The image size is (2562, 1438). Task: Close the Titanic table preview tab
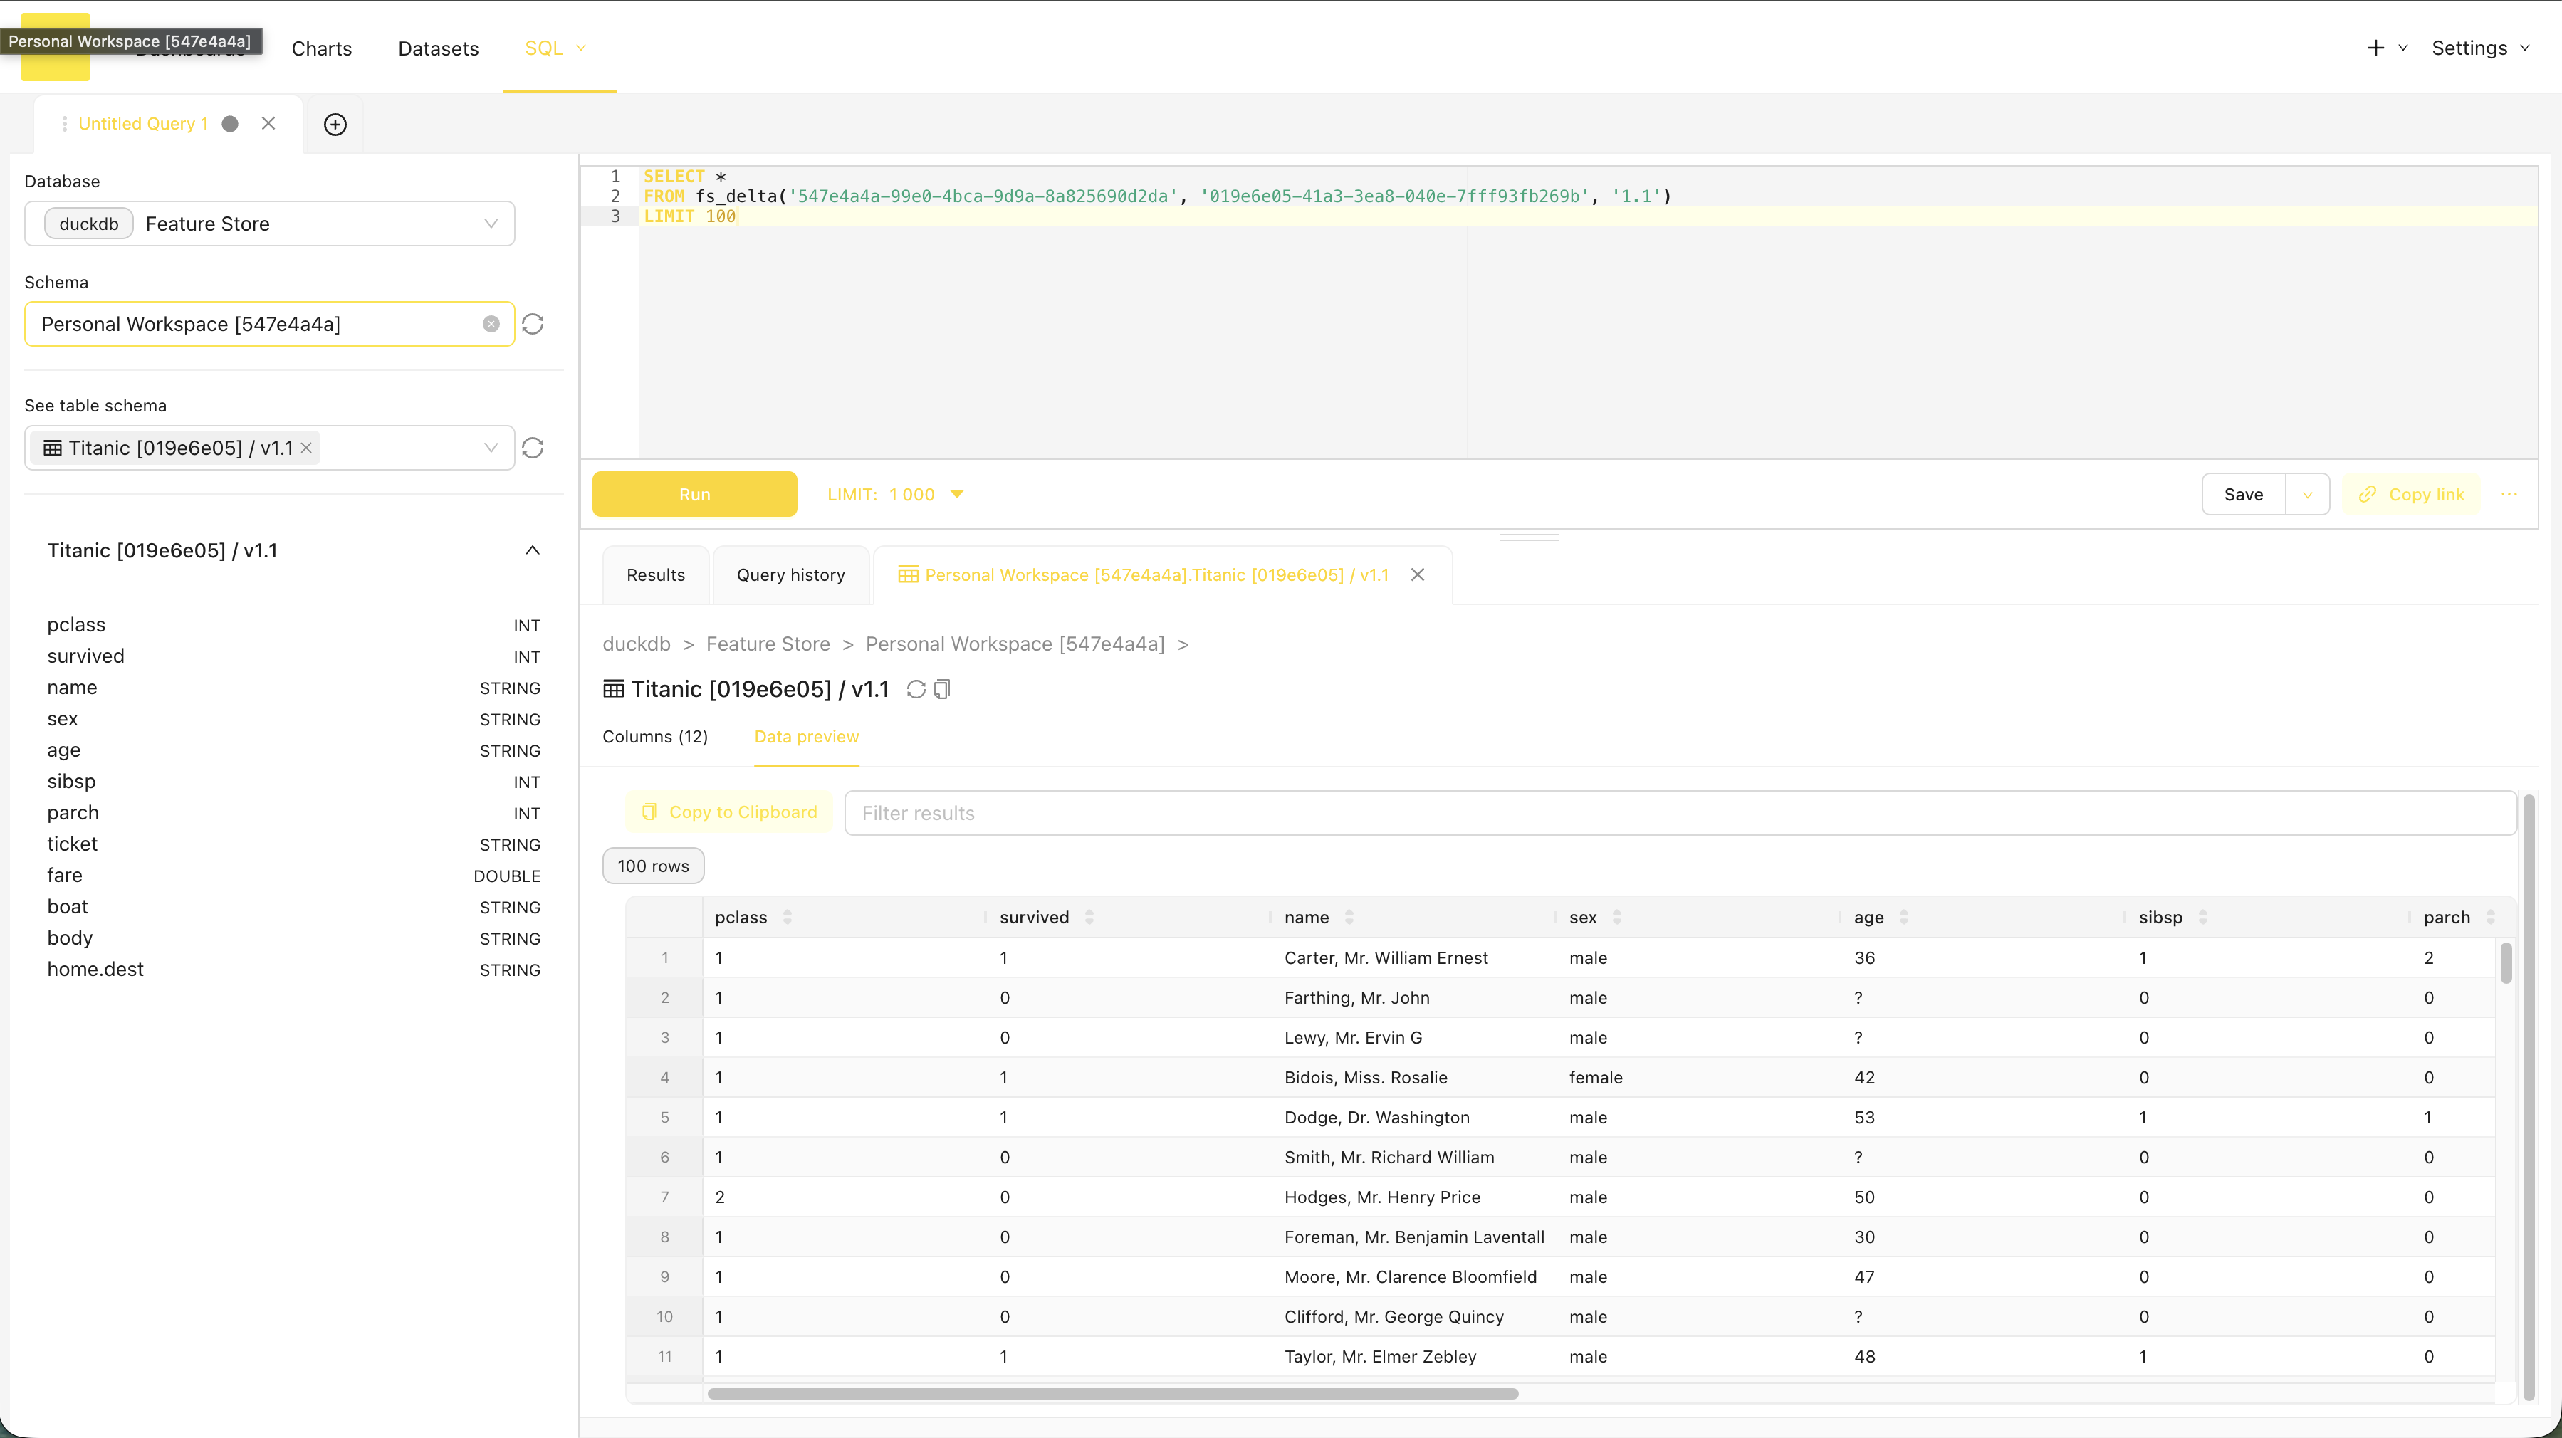1417,574
